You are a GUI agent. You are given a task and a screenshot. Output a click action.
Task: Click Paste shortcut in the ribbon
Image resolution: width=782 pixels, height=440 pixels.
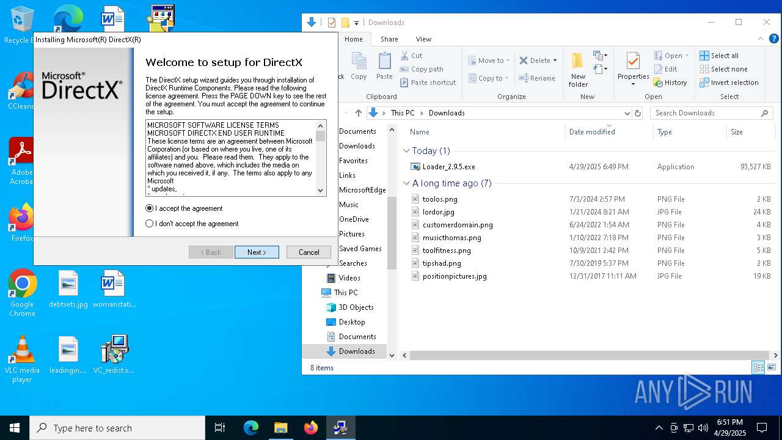pos(428,82)
